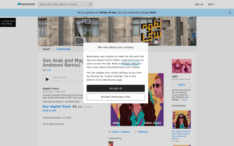This screenshot has width=234, height=146.
Task: Follow the 'here' changes link
Action: click(153, 12)
